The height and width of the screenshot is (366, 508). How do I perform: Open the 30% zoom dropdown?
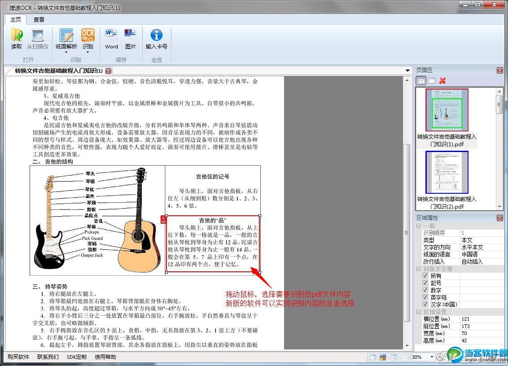432,357
